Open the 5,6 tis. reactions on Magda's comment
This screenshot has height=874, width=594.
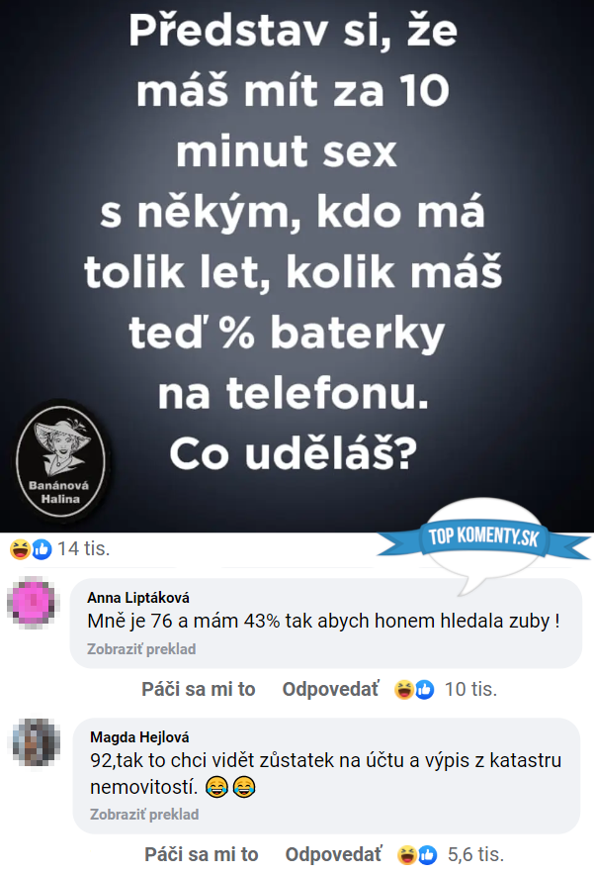click(475, 854)
